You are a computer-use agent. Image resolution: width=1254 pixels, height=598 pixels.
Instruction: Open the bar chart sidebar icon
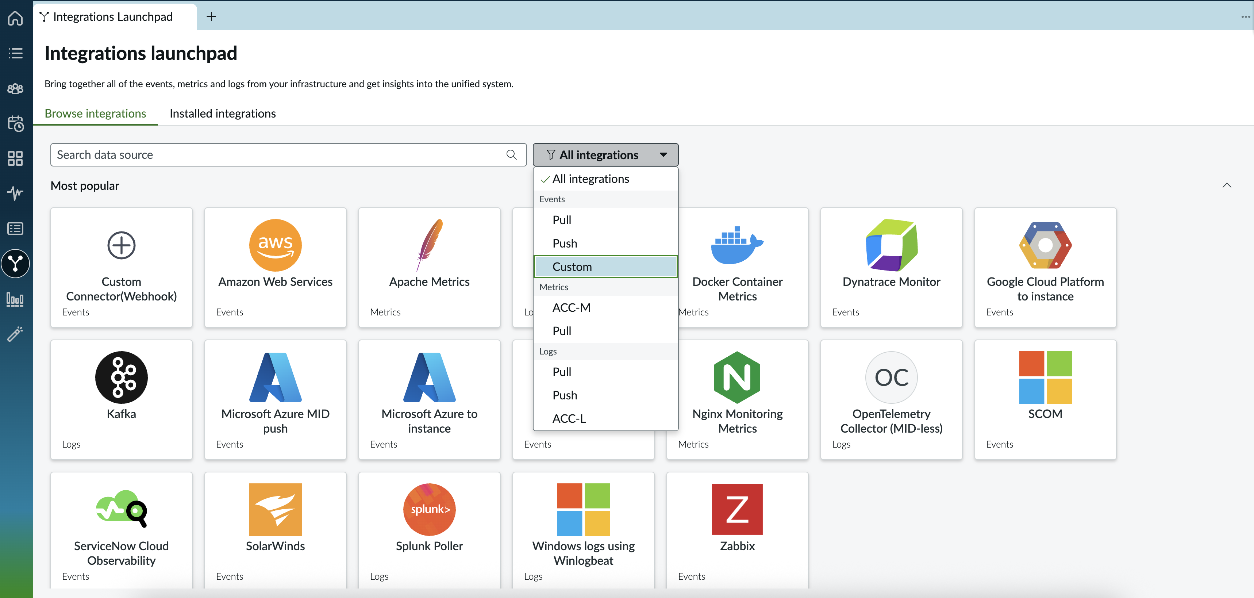click(x=16, y=299)
